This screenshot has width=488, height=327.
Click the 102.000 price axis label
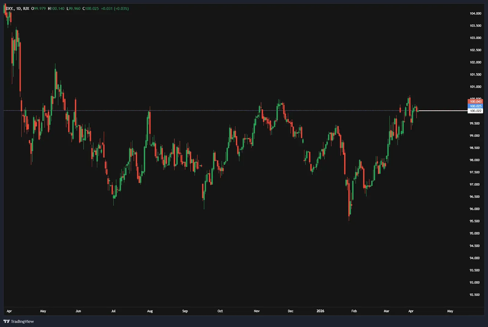(475, 62)
